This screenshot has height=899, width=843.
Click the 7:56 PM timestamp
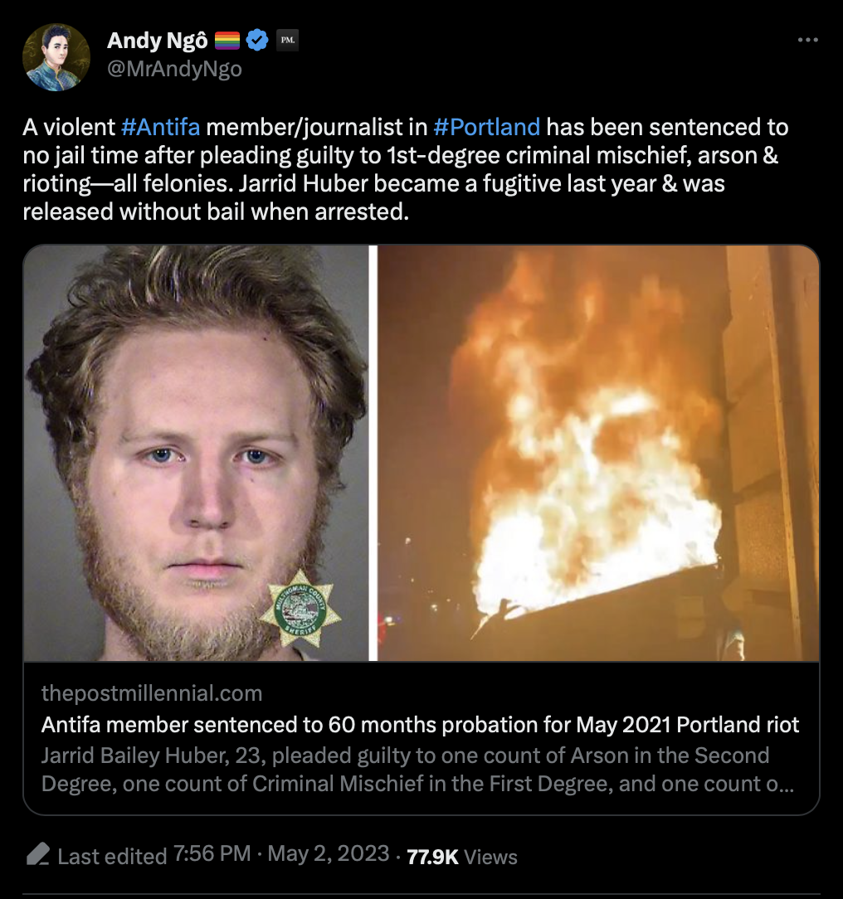point(212,853)
